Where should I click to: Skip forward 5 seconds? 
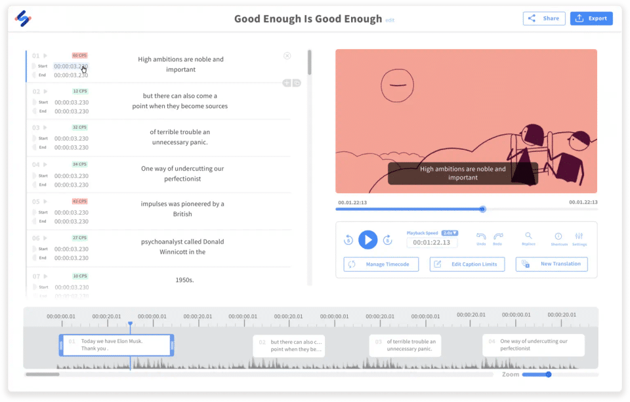(387, 240)
